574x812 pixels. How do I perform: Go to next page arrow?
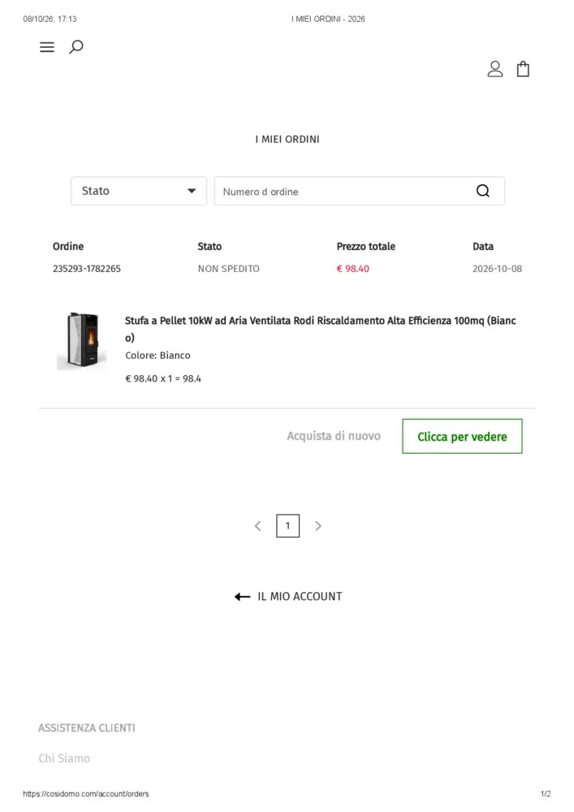[x=318, y=526]
